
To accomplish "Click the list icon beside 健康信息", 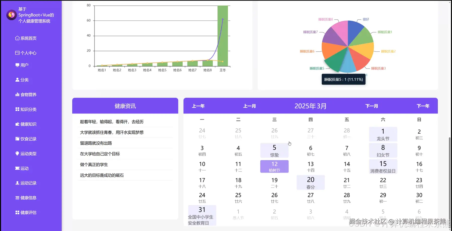I will click(x=17, y=198).
